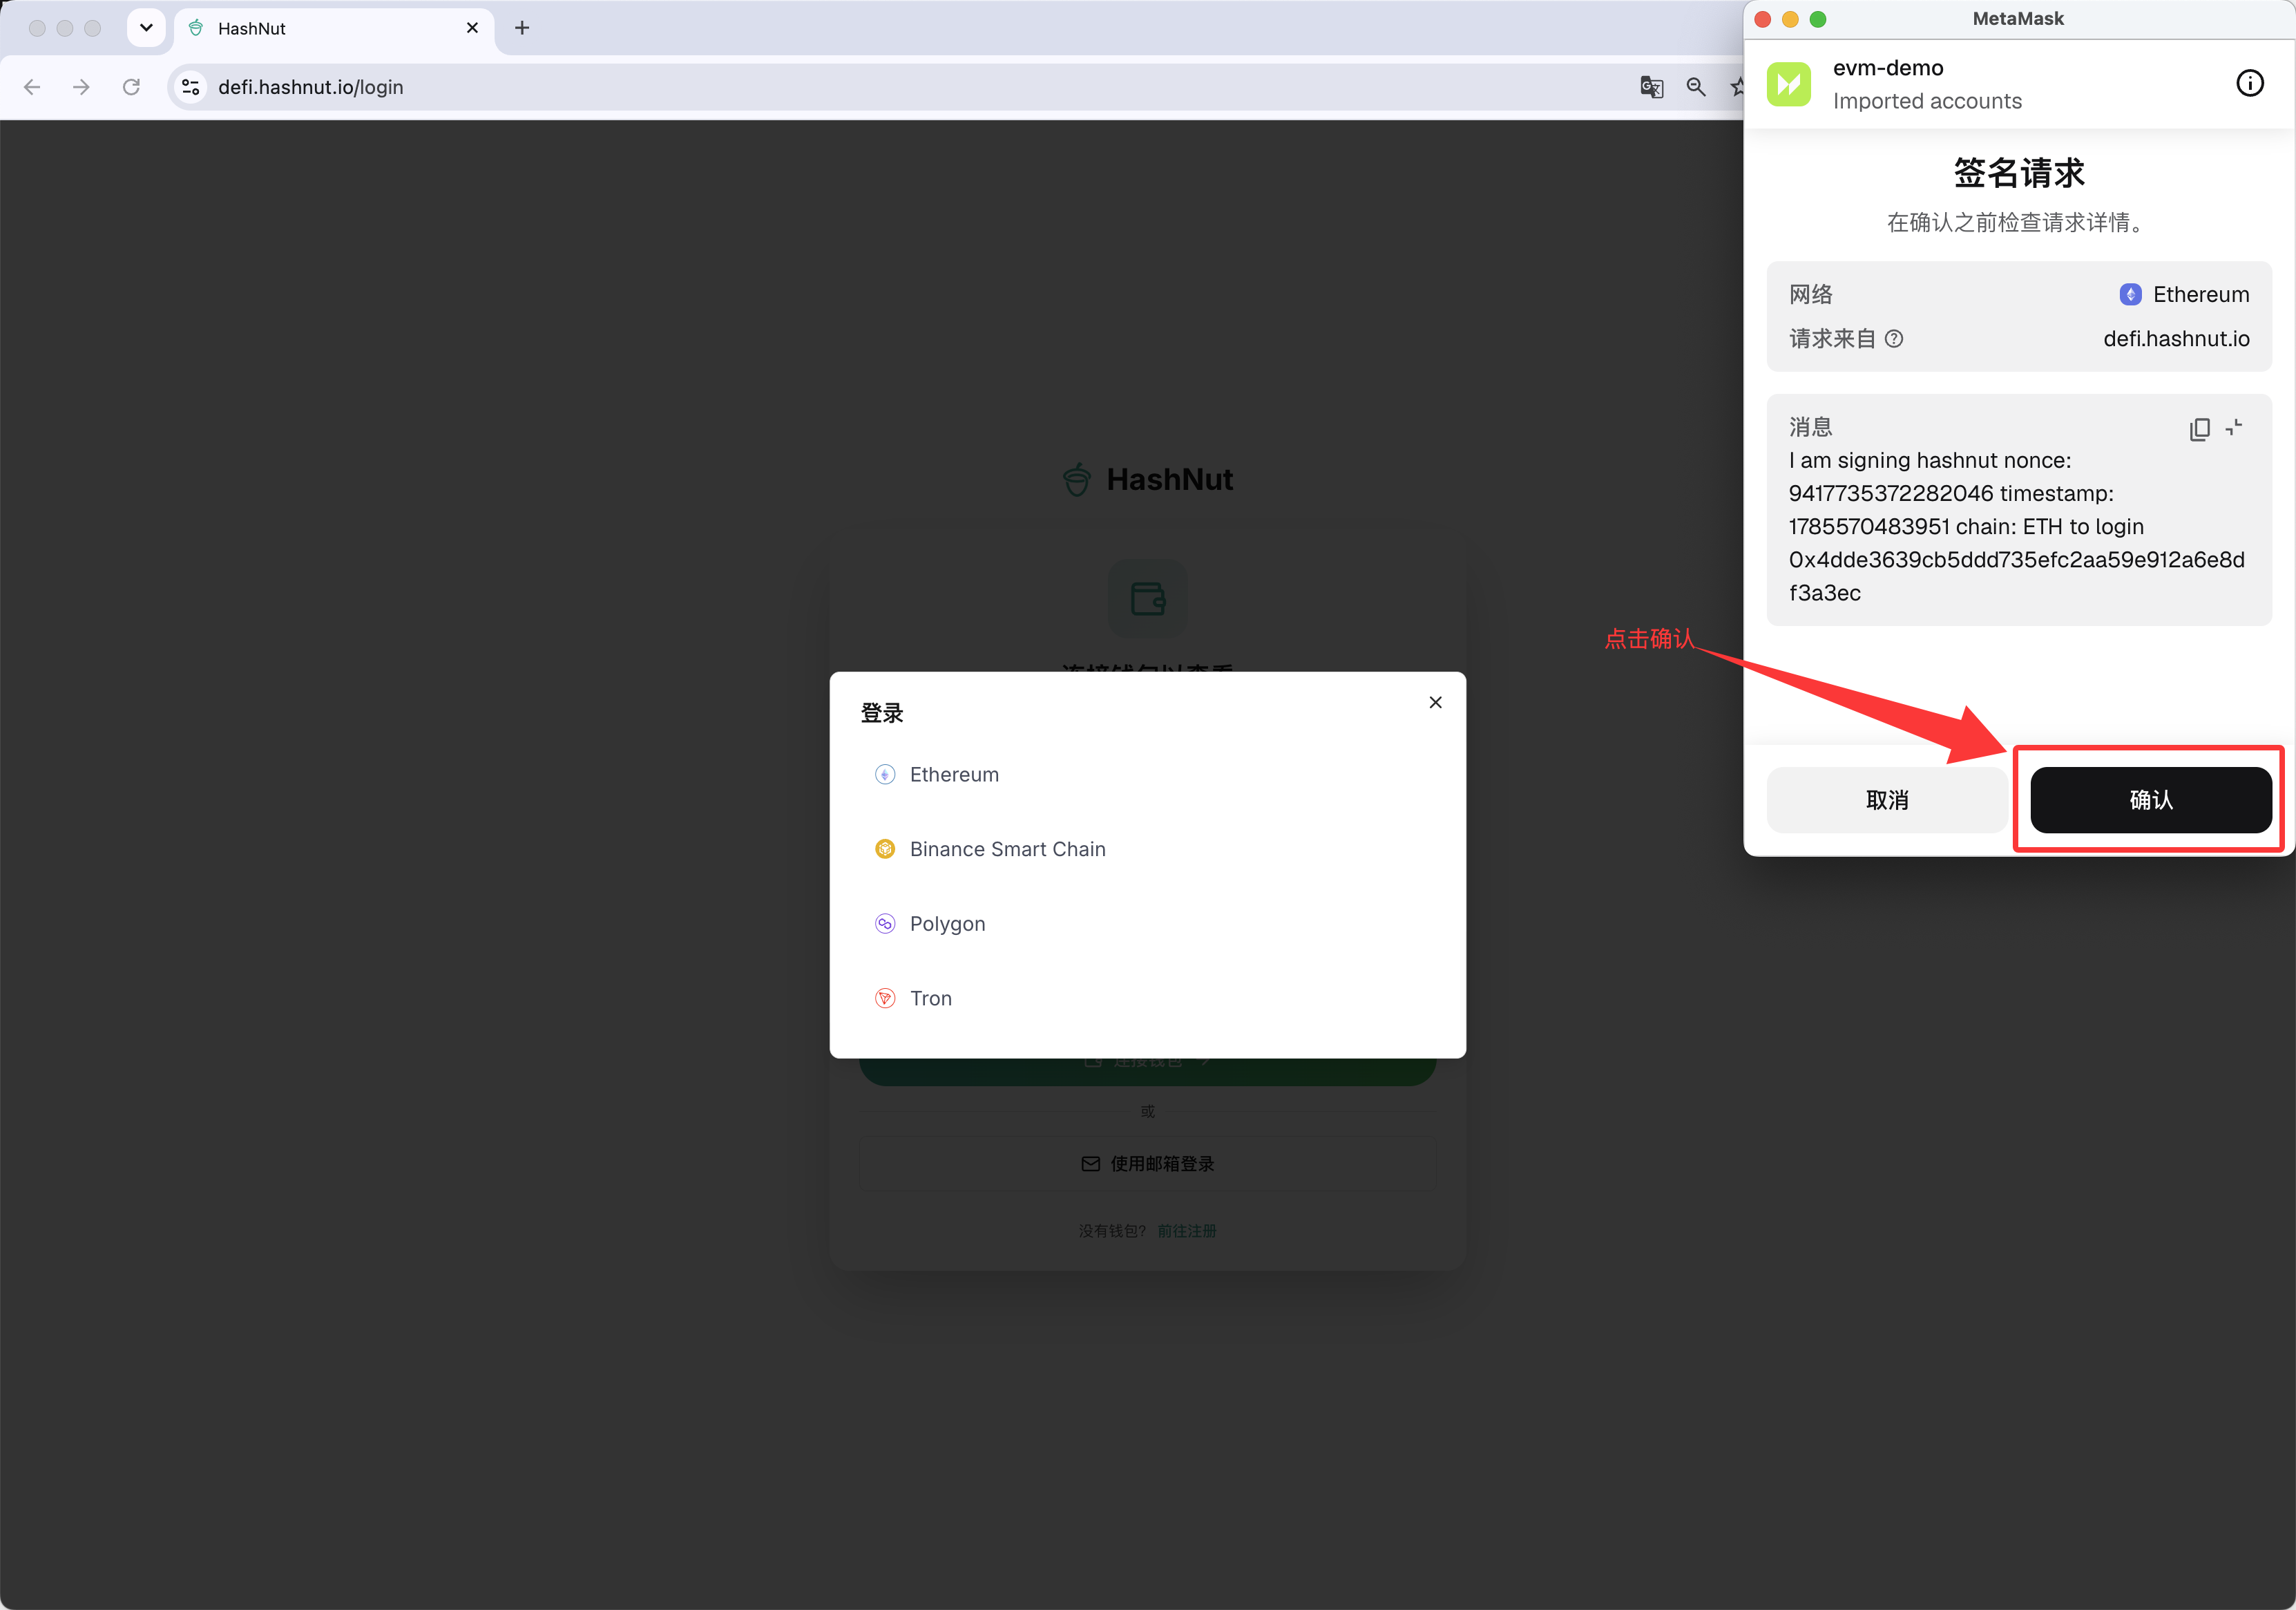Reload the HashNut login page

click(131, 87)
